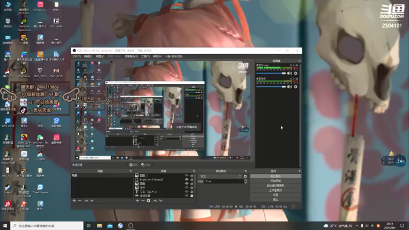Open the 文件(F) menu
Screen dimensions: 409x230
click(x=77, y=56)
